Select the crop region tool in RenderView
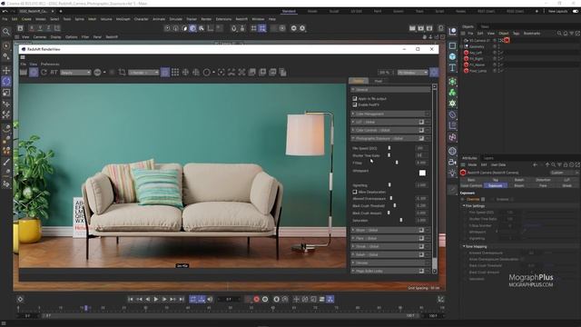 coord(122,73)
